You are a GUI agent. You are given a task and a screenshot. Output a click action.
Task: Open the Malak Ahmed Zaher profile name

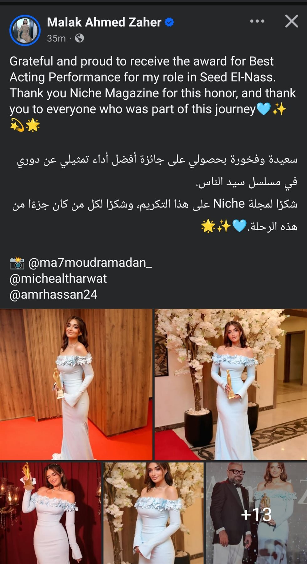point(104,22)
